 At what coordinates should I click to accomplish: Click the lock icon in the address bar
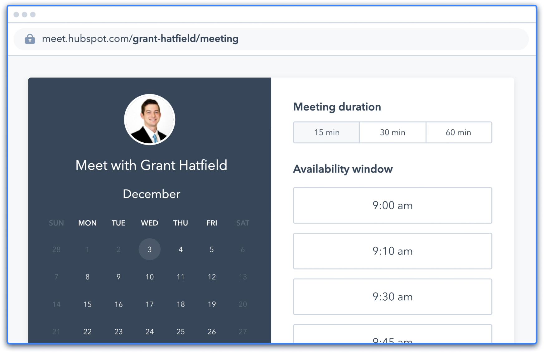point(30,39)
